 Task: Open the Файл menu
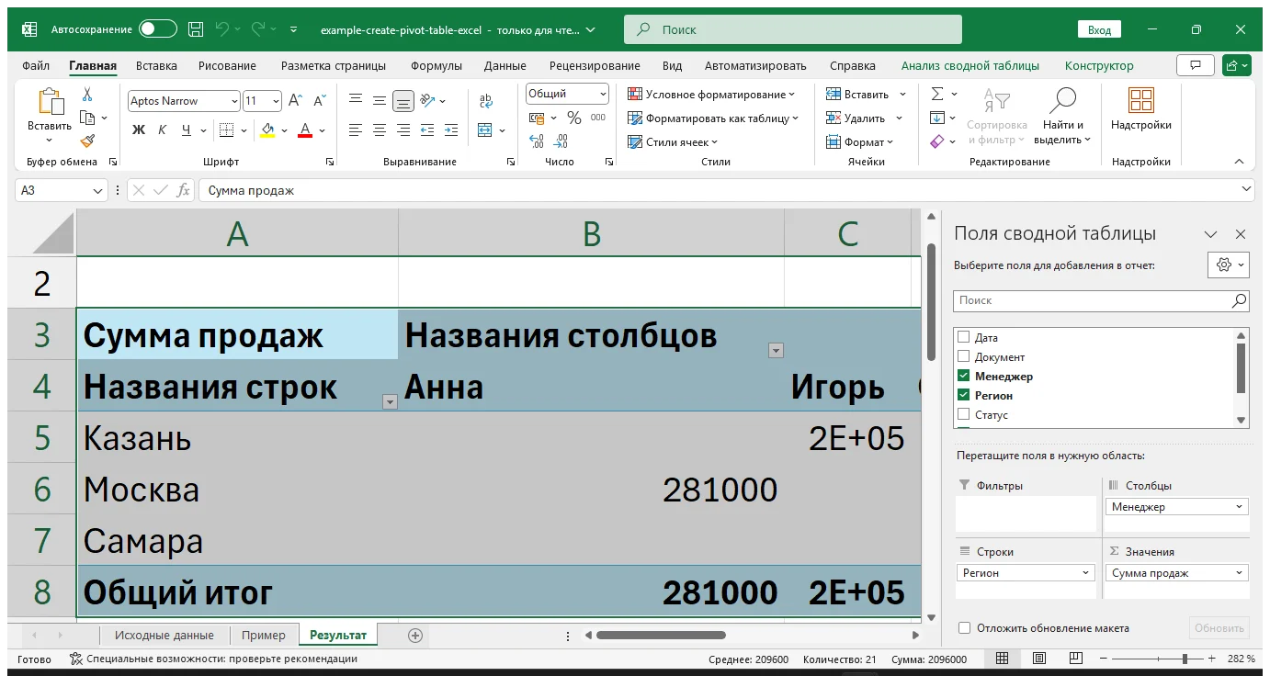click(x=36, y=65)
